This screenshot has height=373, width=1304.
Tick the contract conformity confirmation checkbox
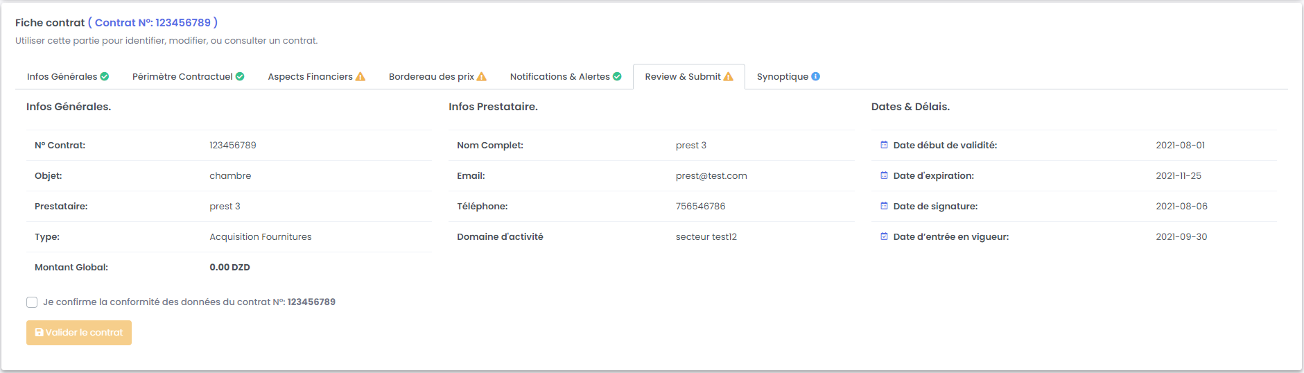tap(32, 302)
